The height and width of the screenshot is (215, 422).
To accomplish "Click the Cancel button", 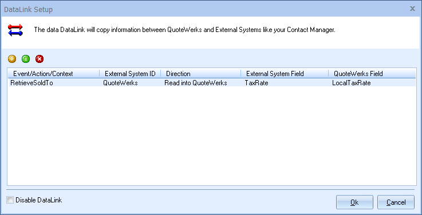I will [x=396, y=202].
